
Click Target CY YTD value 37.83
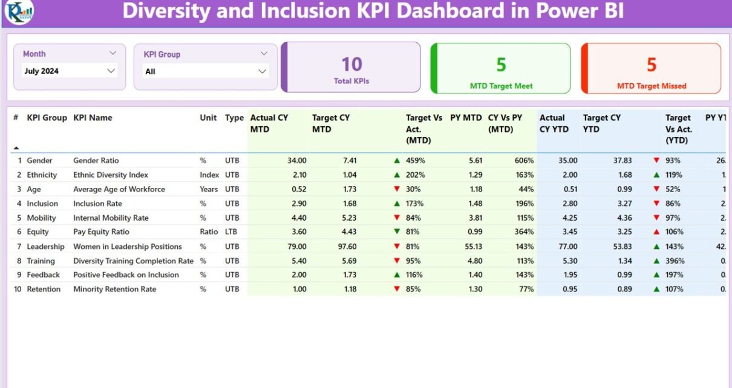(622, 161)
